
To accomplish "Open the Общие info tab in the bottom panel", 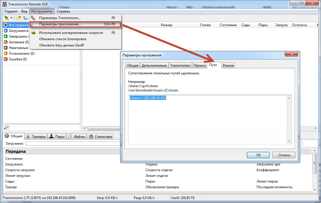I will (x=13, y=136).
